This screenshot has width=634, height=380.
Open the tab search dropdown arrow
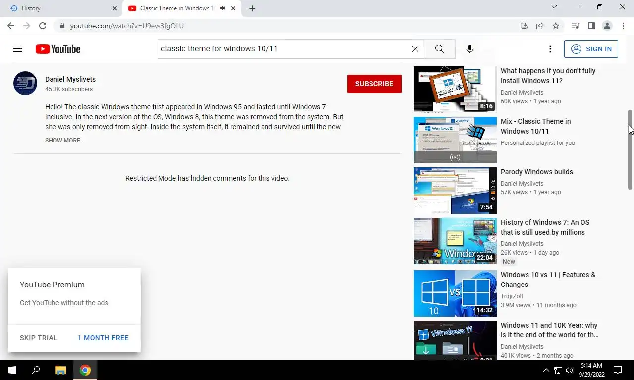click(x=554, y=7)
